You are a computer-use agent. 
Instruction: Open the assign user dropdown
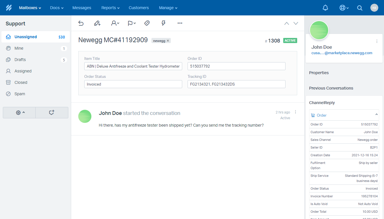point(115,23)
